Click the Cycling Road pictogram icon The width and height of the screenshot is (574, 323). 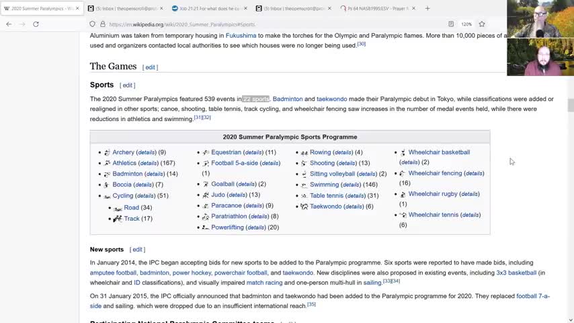pos(118,208)
